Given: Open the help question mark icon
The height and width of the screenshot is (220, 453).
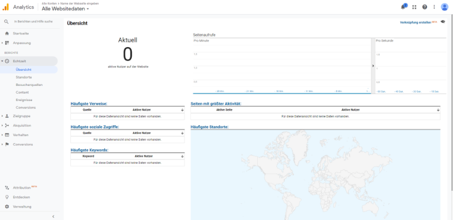Looking at the screenshot, I should [424, 7].
